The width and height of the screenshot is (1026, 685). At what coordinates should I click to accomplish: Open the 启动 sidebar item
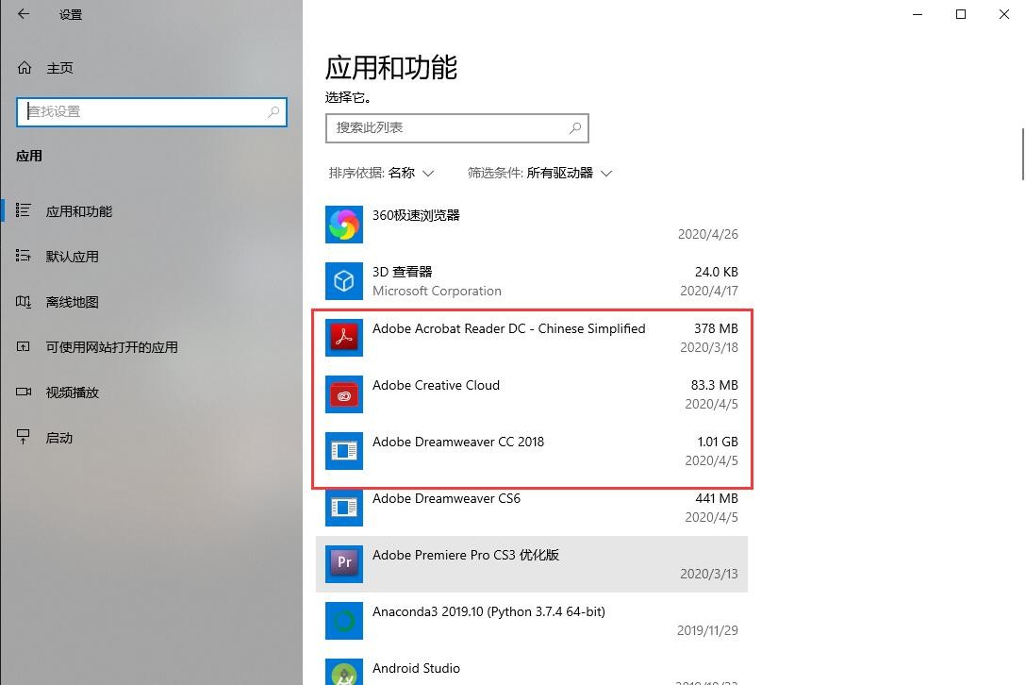tap(152, 438)
